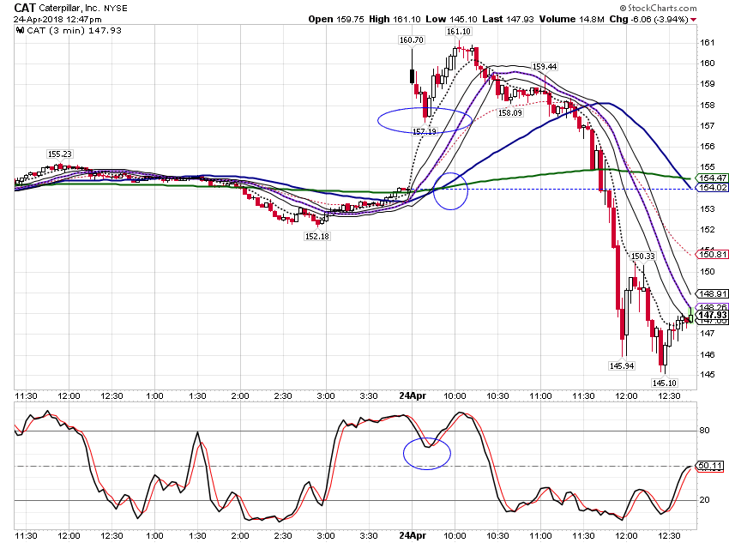This screenshot has width=729, height=543.
Task: Click the candlestick icon beside CAT (3 min)
Action: tap(20, 31)
